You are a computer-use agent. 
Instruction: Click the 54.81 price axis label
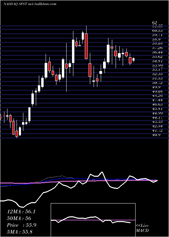click(x=157, y=61)
